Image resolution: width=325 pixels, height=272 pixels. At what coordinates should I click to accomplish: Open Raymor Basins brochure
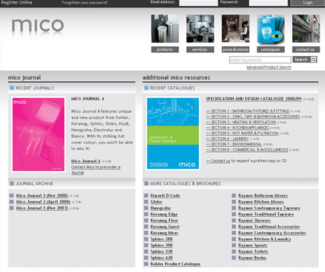(x=252, y=258)
